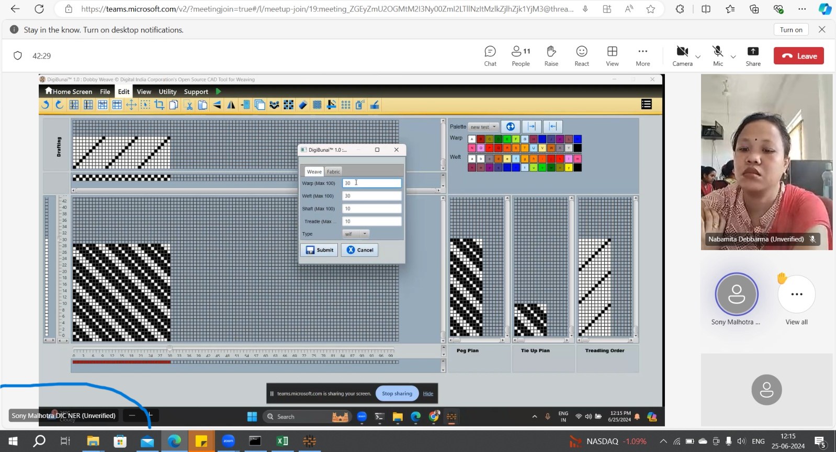The height and width of the screenshot is (452, 836).
Task: Open the Edit menu in DigiBunai
Action: [x=123, y=92]
